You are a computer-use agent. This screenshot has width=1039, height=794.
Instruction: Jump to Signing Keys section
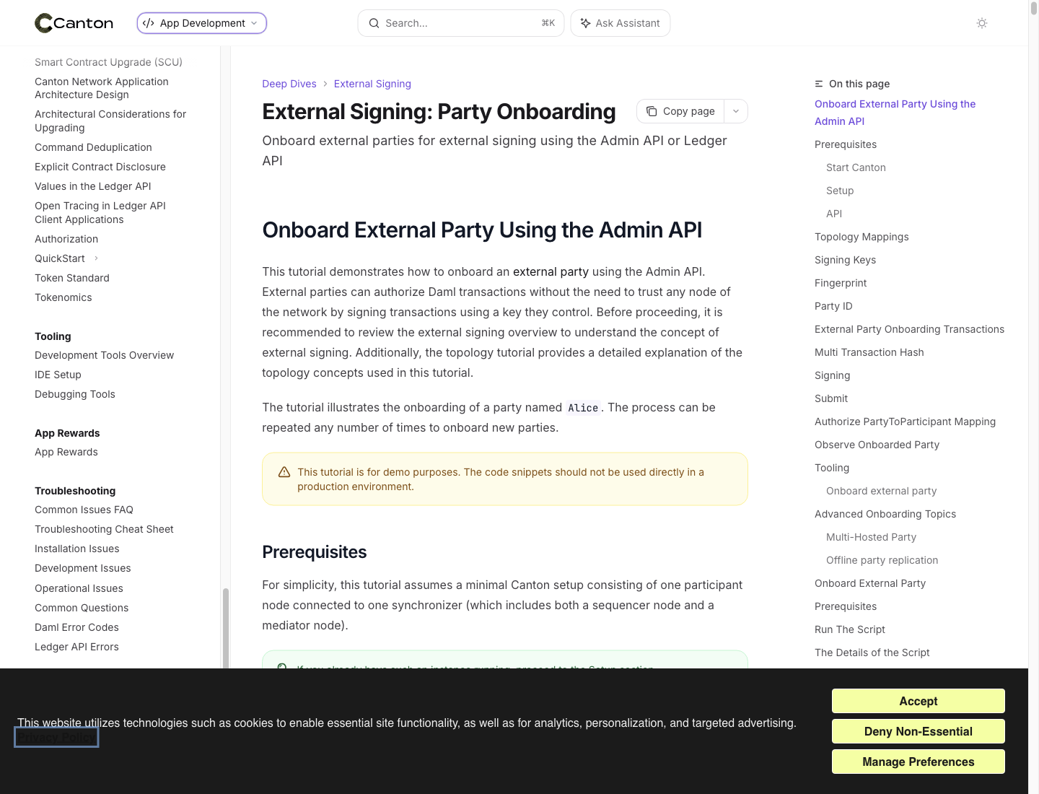coord(845,260)
